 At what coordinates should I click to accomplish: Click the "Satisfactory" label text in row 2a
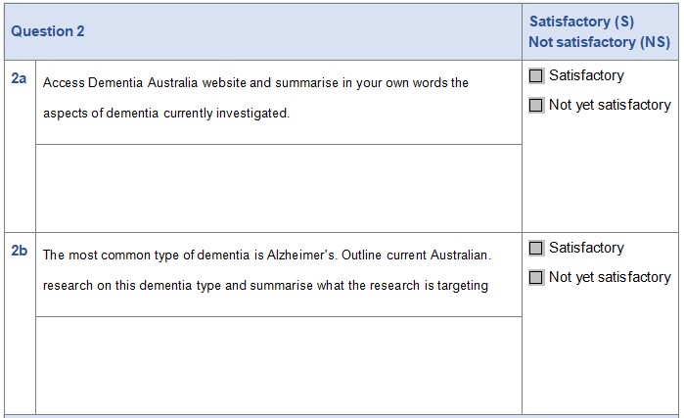(x=586, y=75)
